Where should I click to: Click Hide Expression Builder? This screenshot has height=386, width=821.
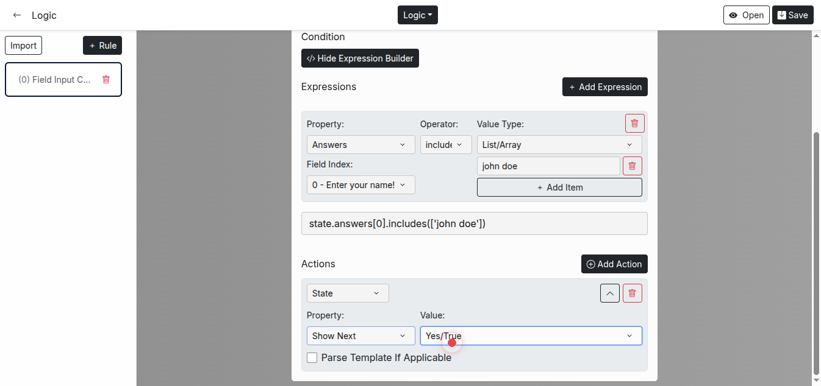point(360,58)
